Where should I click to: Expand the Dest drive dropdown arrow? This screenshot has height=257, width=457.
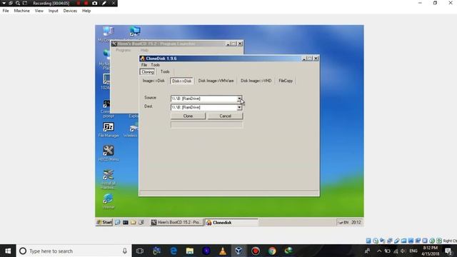pyautogui.click(x=239, y=108)
